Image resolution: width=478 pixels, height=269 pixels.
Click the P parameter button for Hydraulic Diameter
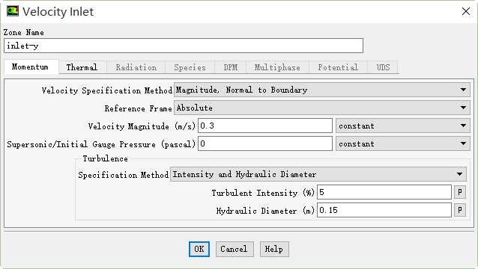click(460, 210)
